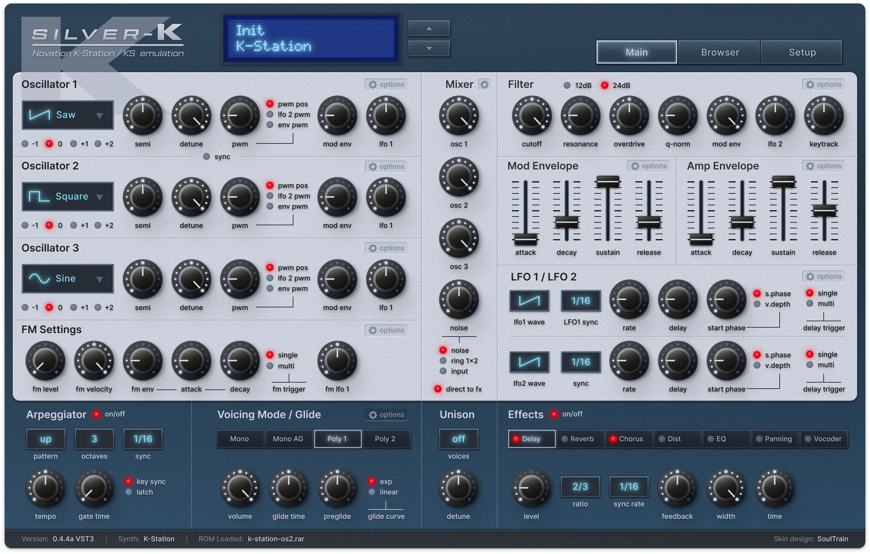This screenshot has width=870, height=554.
Task: Select the 12dB filter slope
Action: [x=567, y=86]
